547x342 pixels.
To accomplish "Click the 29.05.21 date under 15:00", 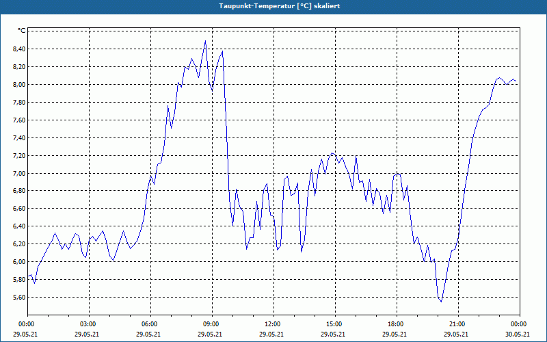I will click(x=333, y=334).
